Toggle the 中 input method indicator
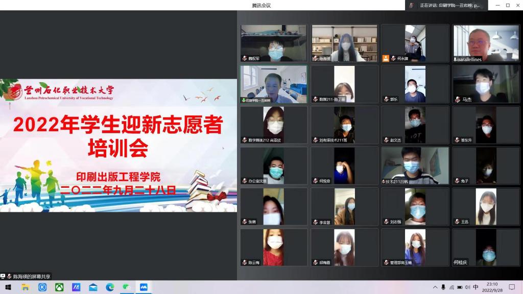 [x=476, y=287]
